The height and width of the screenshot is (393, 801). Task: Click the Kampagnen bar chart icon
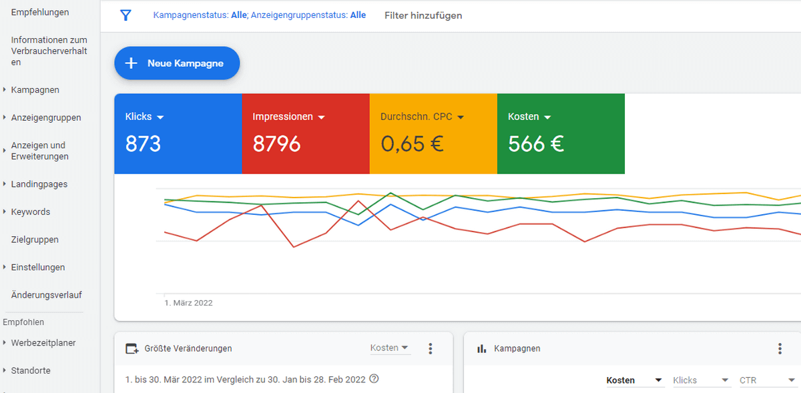pos(481,348)
